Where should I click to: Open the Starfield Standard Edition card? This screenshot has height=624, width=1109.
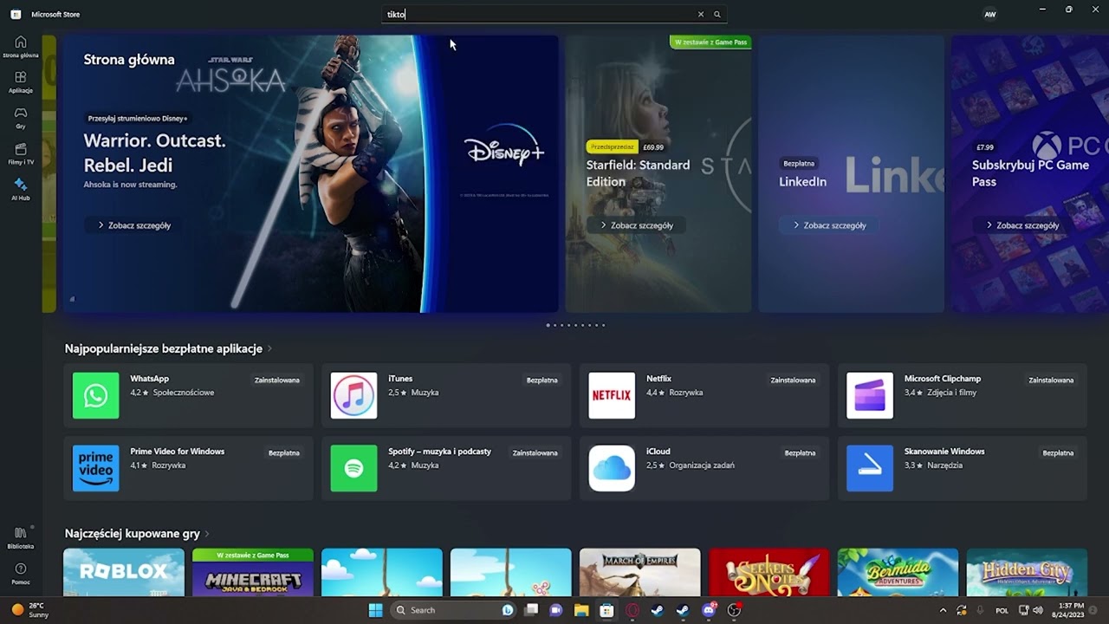coord(658,173)
